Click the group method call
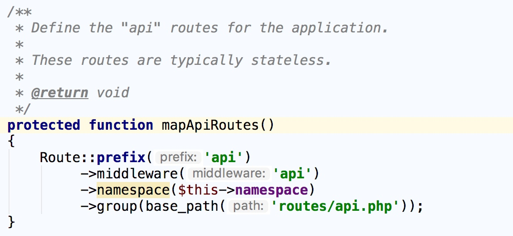513x236 pixels. [x=117, y=206]
